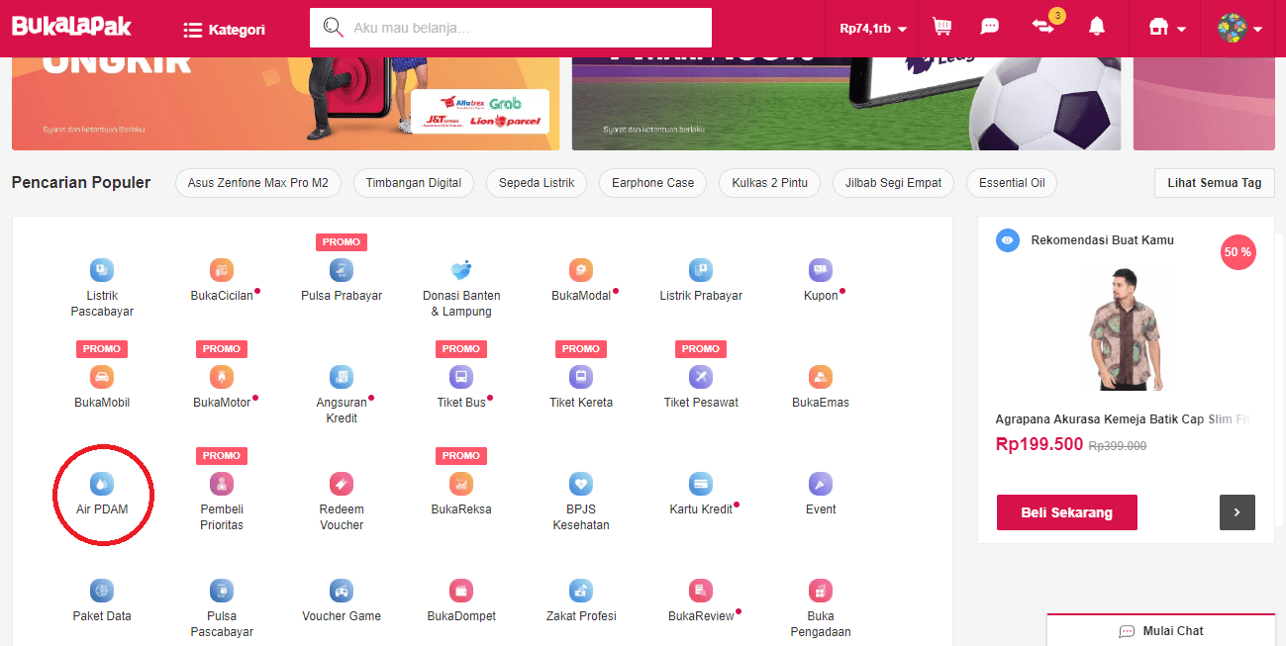Viewport: 1286px width, 646px height.
Task: Open the Event icon
Action: coord(821,484)
